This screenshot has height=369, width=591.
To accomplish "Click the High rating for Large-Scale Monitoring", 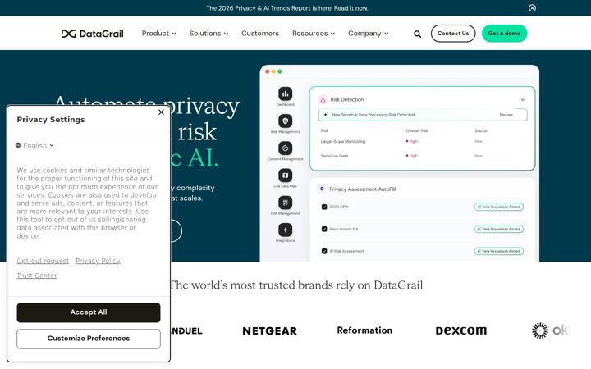I will tap(411, 142).
